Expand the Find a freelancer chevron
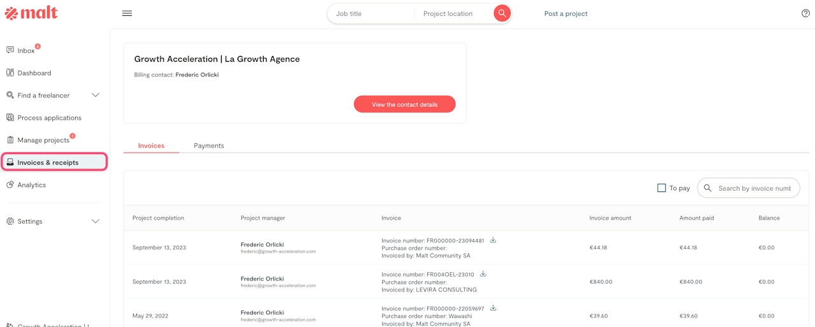Screen dimensions: 815x327 pos(96,95)
